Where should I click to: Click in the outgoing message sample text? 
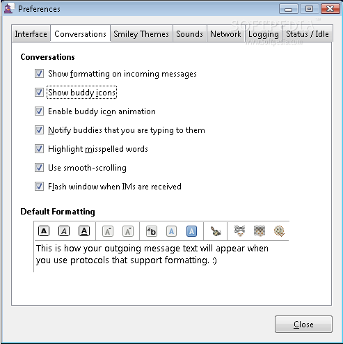(x=152, y=254)
